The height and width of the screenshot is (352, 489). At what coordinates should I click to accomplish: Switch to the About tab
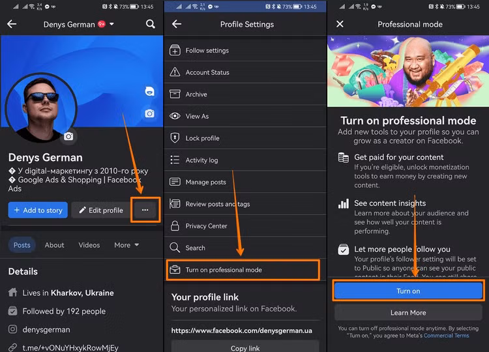(55, 245)
